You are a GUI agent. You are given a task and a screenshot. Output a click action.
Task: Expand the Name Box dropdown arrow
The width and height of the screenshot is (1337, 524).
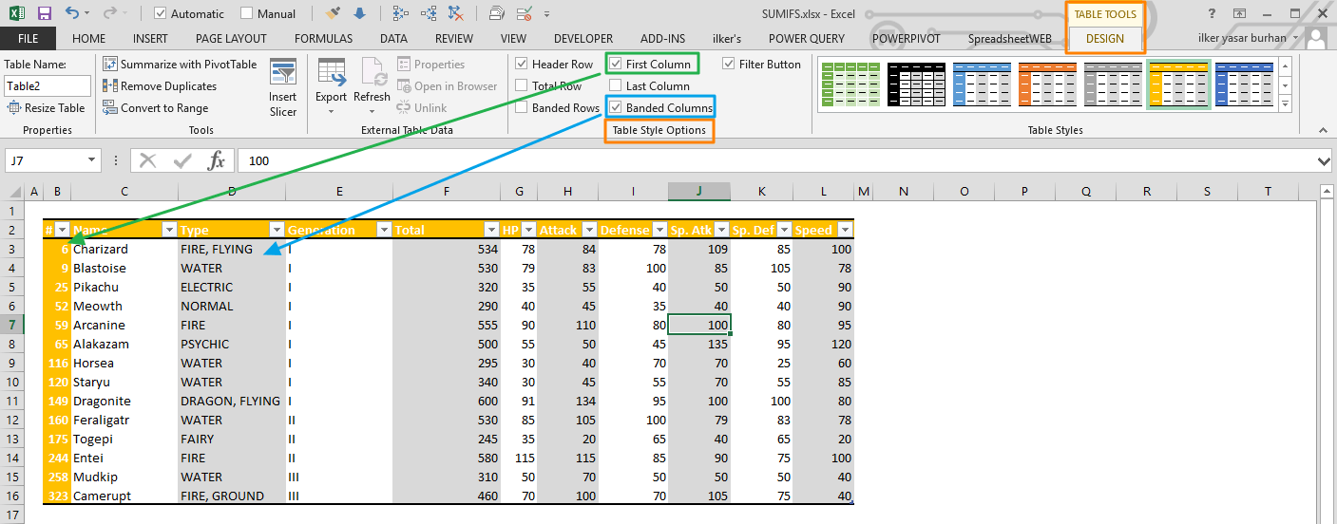pos(91,161)
